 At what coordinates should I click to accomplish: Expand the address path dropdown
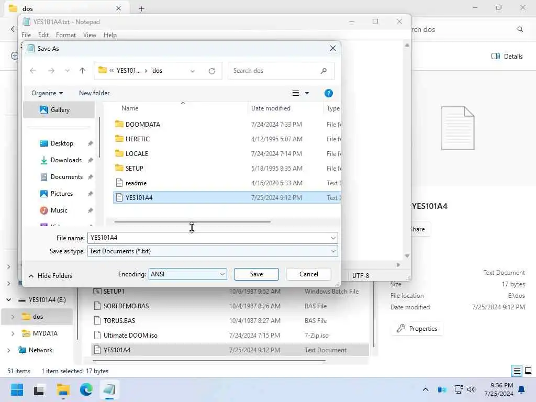point(193,71)
